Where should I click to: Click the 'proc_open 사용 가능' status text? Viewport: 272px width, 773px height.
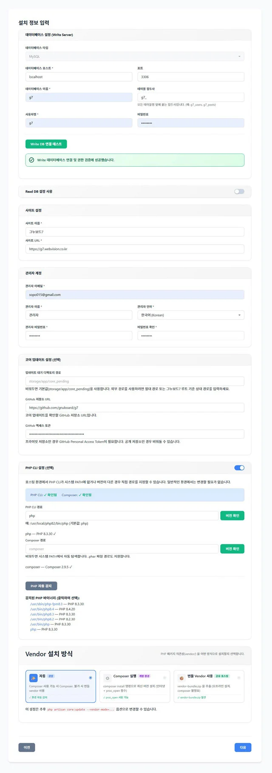click(116, 697)
